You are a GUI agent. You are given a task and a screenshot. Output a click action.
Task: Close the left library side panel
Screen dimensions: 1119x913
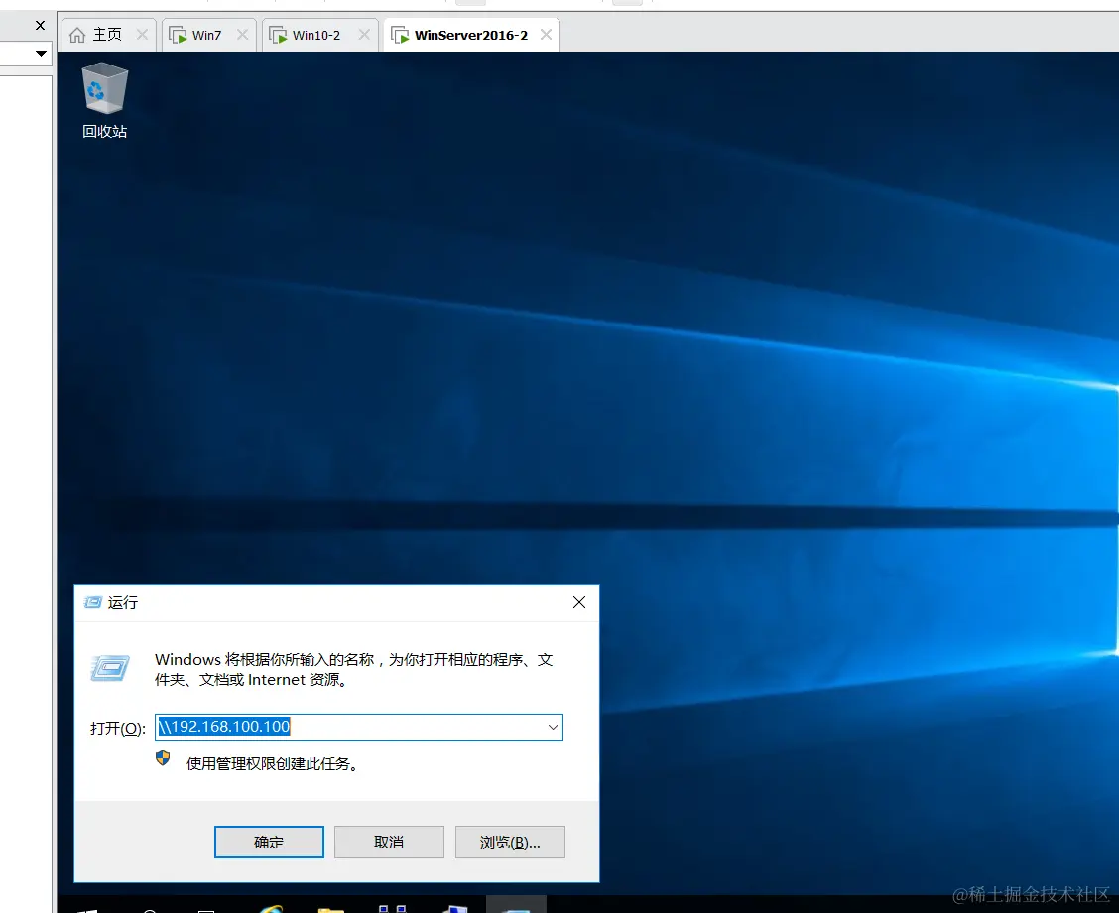click(40, 25)
